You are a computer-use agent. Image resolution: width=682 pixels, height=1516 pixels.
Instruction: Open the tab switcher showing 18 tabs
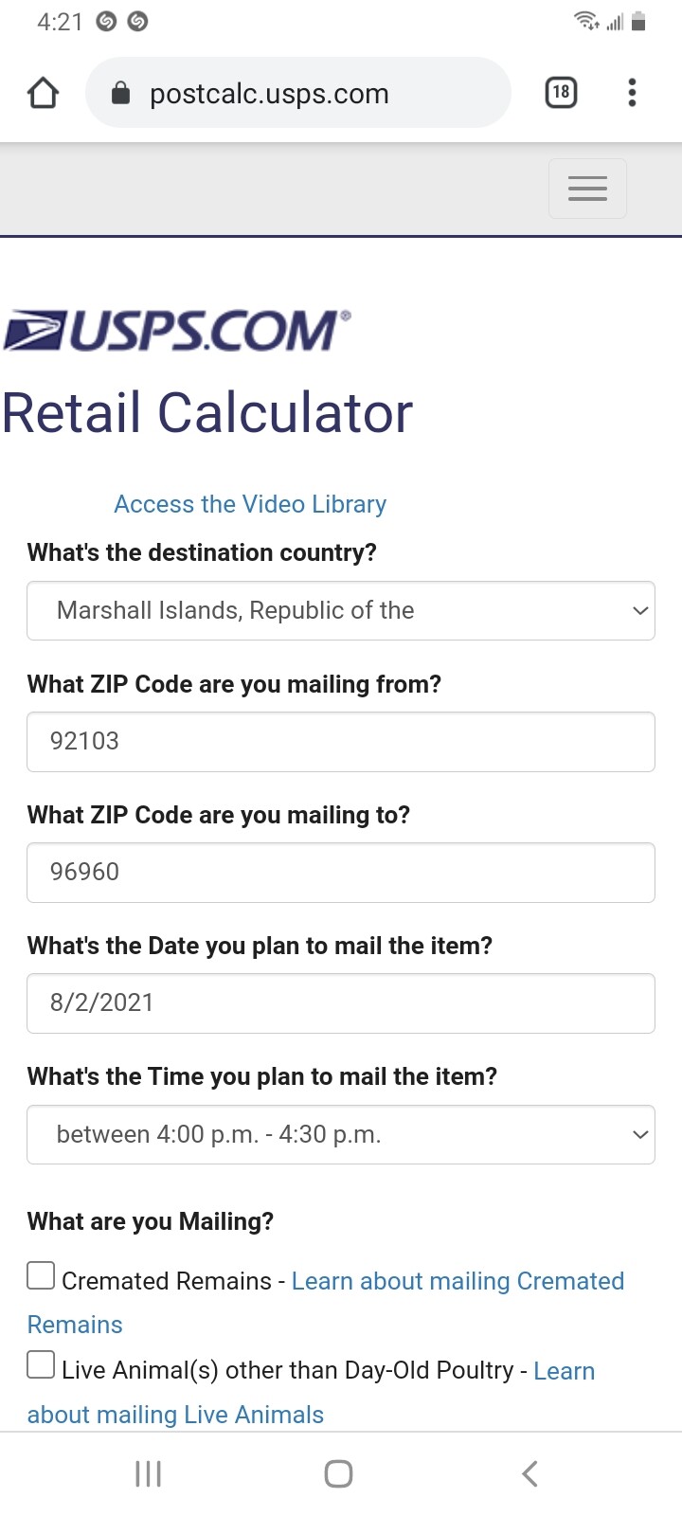coord(561,92)
